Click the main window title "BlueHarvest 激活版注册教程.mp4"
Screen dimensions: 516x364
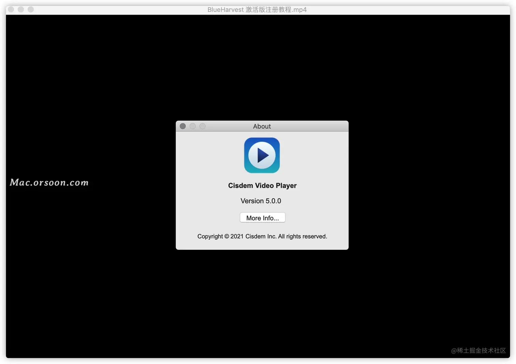pyautogui.click(x=257, y=10)
